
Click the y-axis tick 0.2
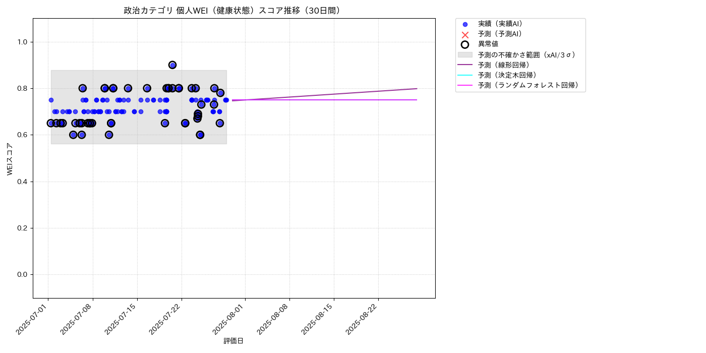(23, 228)
